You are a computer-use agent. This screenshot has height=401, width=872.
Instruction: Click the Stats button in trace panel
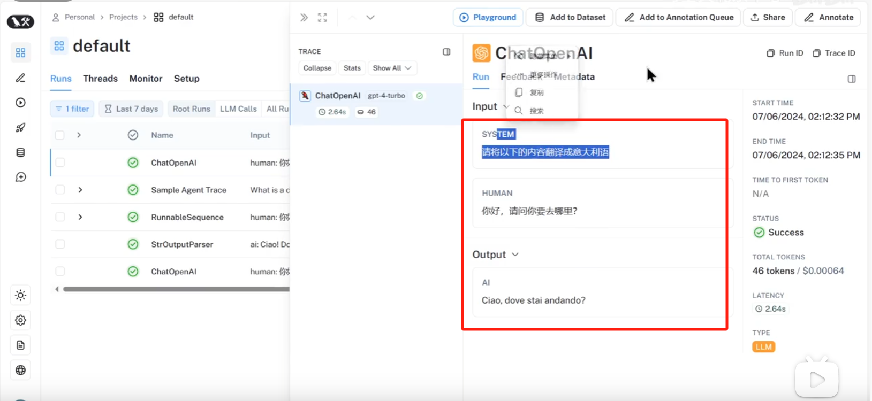coord(352,68)
